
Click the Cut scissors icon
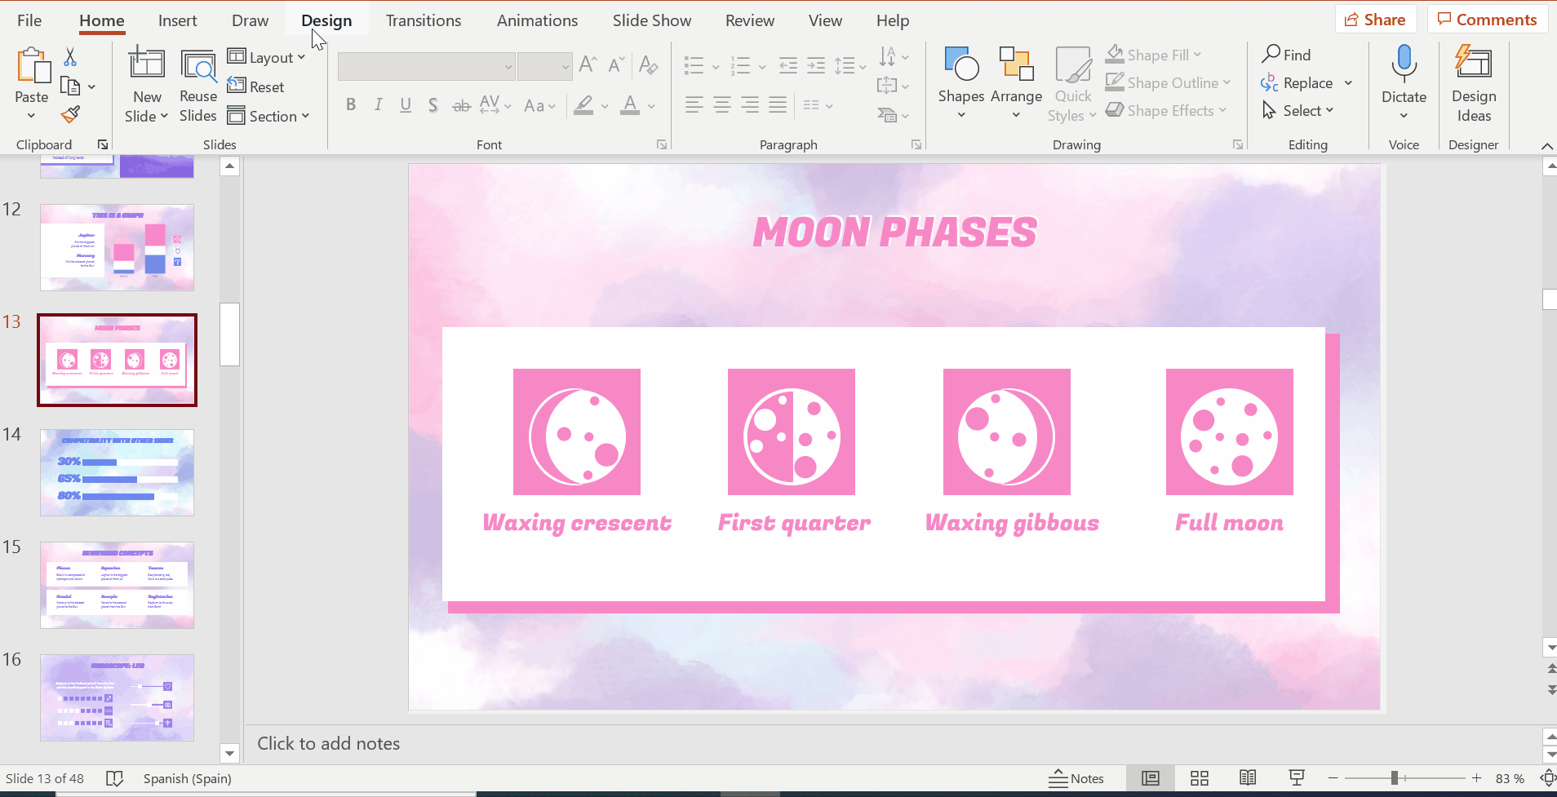(x=70, y=57)
